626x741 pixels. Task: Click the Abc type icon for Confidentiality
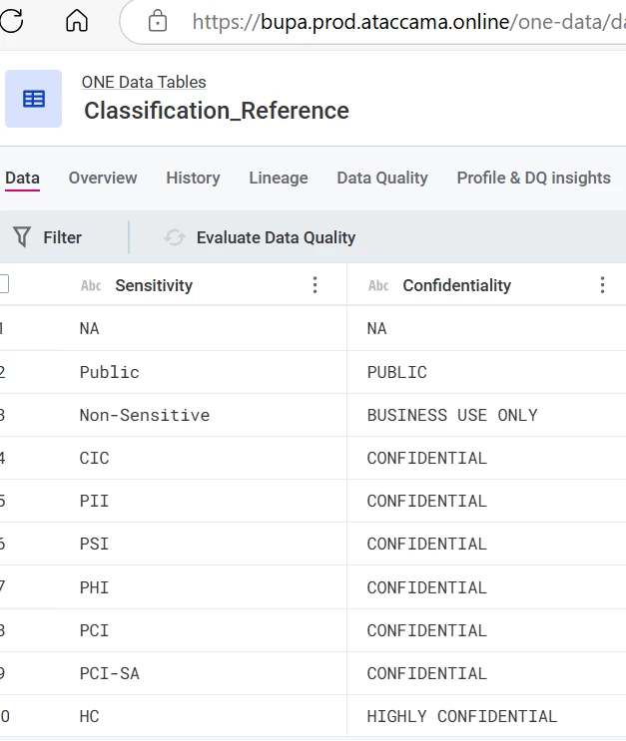click(x=378, y=285)
